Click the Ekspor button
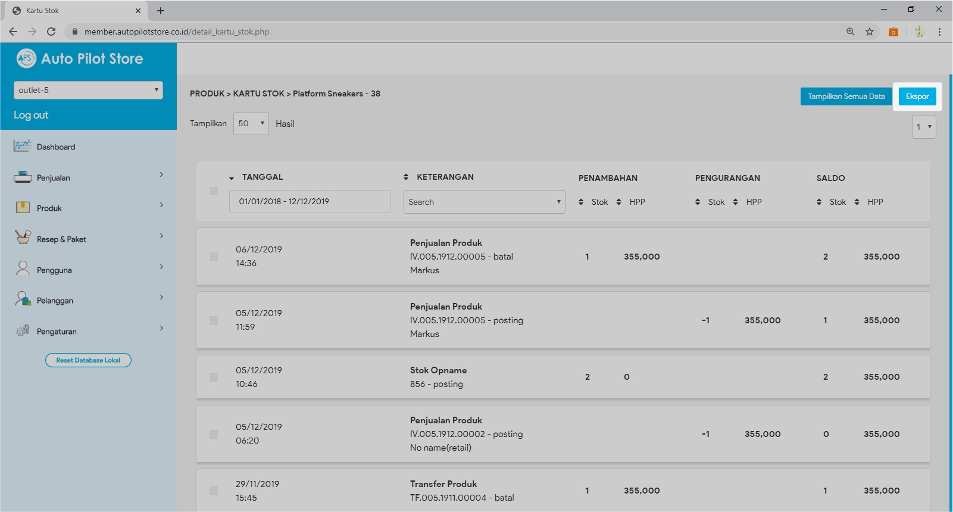The image size is (953, 512). tap(917, 96)
